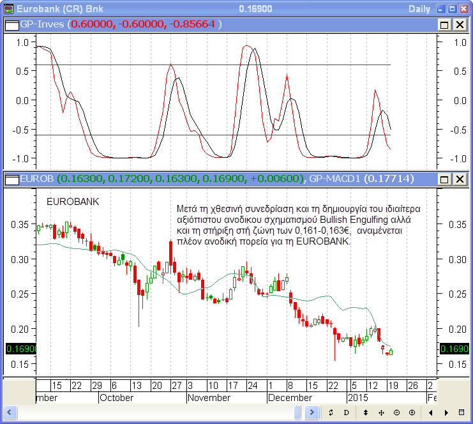Click the 'Eurobank (CR) Bnk' window title

pyautogui.click(x=60, y=9)
